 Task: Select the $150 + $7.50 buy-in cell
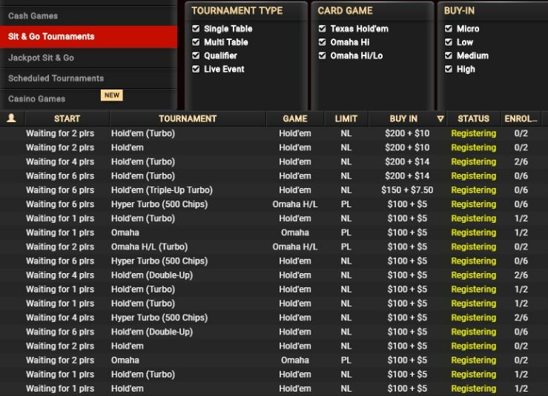[x=407, y=190]
